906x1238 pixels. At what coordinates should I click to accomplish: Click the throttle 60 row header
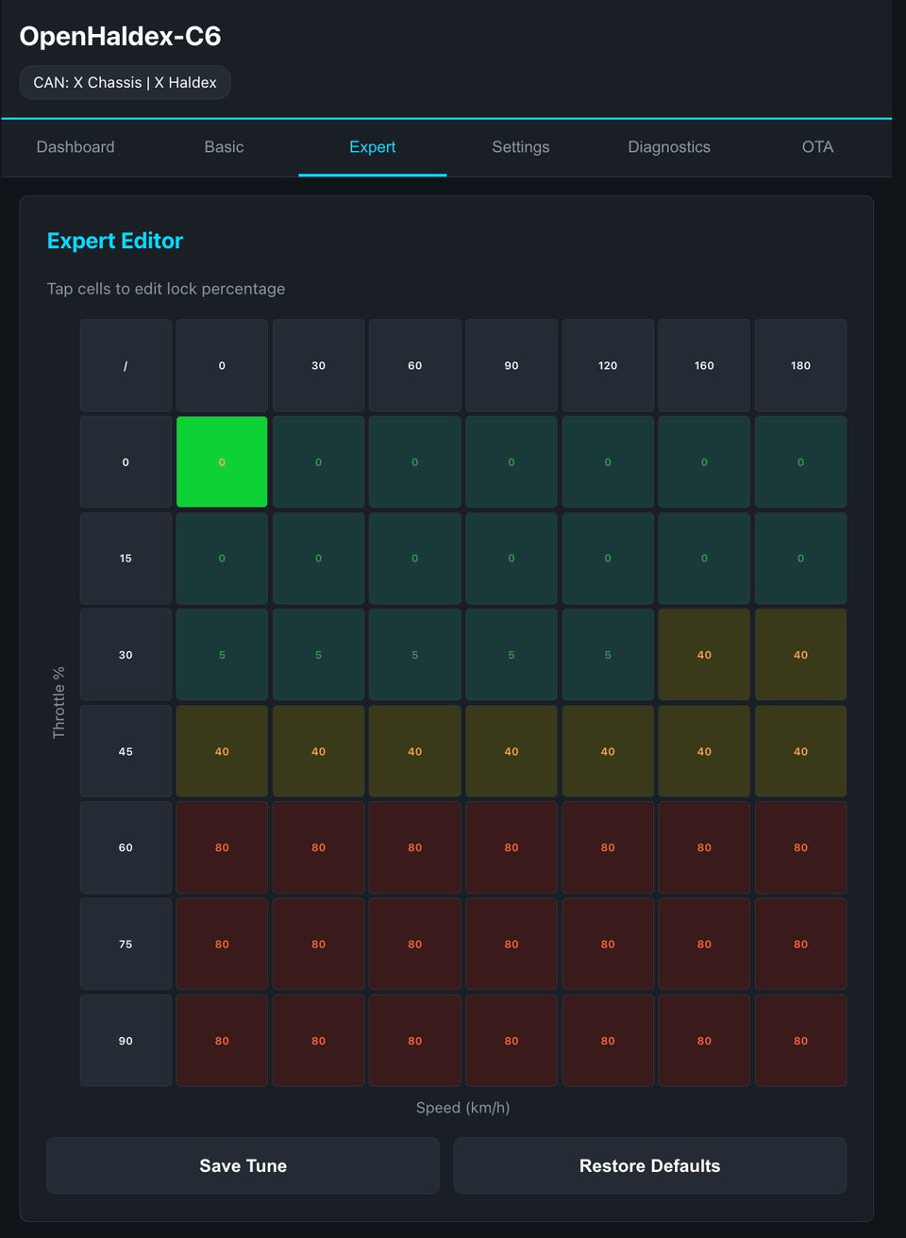(126, 847)
